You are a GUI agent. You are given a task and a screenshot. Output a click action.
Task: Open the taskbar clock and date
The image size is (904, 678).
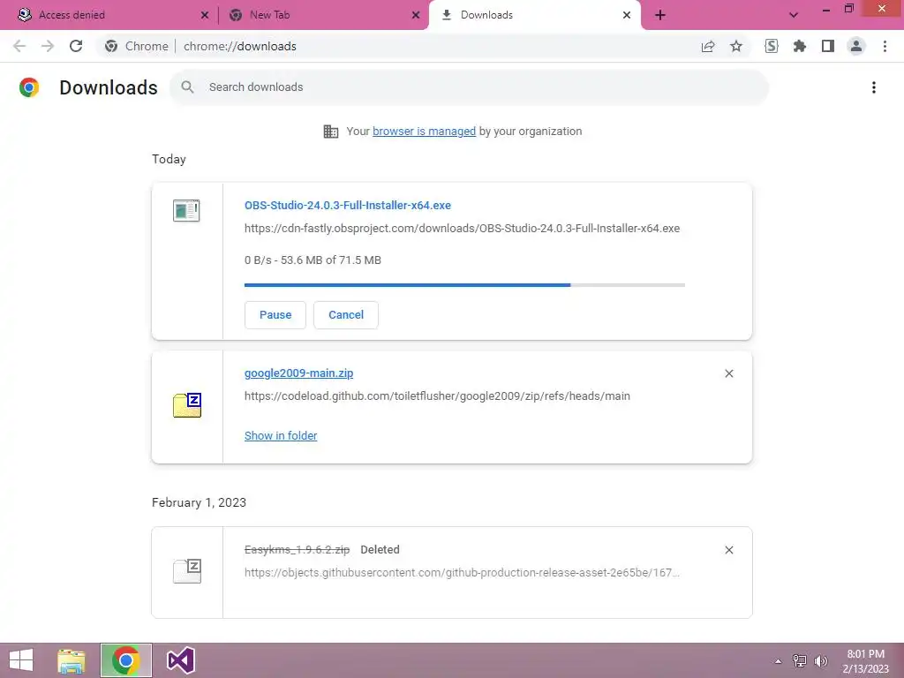click(866, 661)
